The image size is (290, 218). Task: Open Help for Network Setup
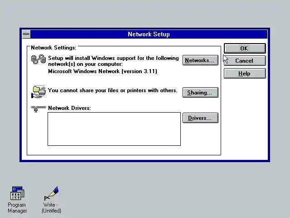pos(245,74)
